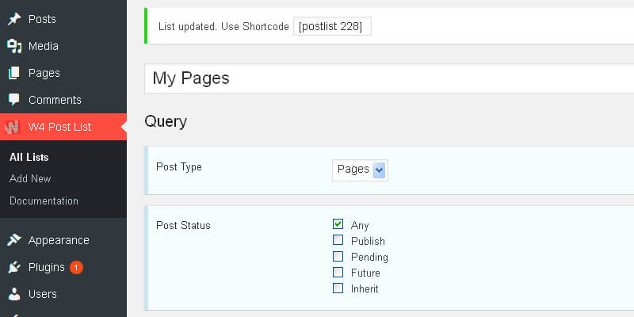This screenshot has height=317, width=634.
Task: Open the Documentation submenu link
Action: tap(44, 201)
